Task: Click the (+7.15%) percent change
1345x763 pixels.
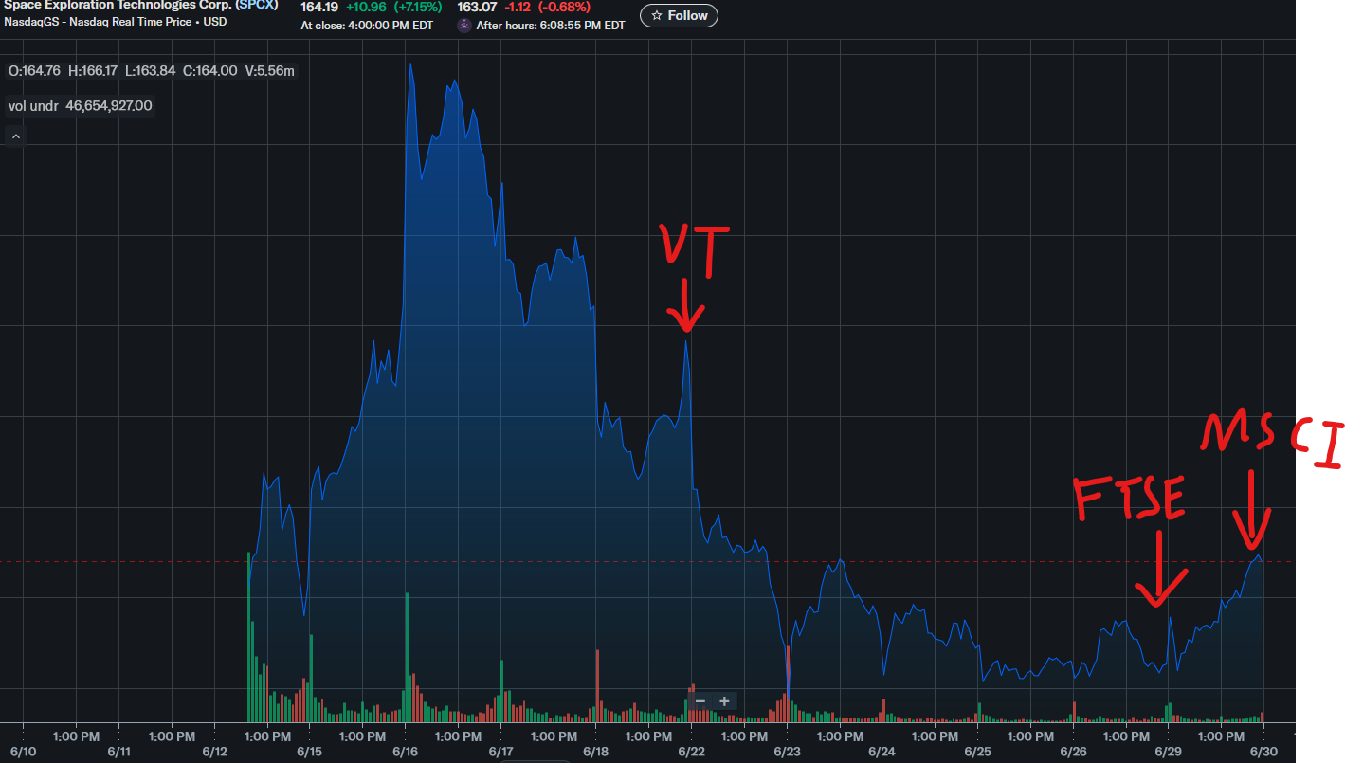Action: coord(418,7)
